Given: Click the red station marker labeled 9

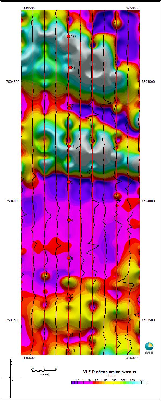Looking at the screenshot, I should coord(70,68).
